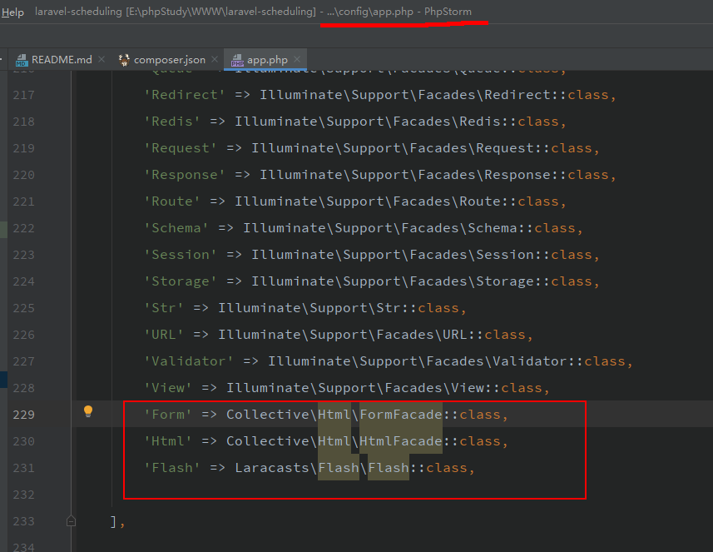Close the app.php tab
The height and width of the screenshot is (552, 713).
pos(296,60)
